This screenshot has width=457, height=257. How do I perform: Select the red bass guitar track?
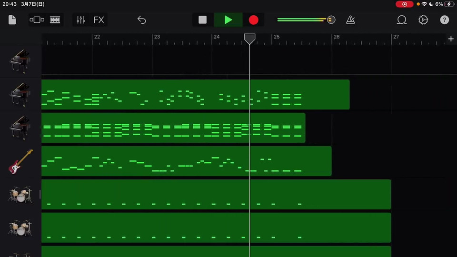pos(20,161)
